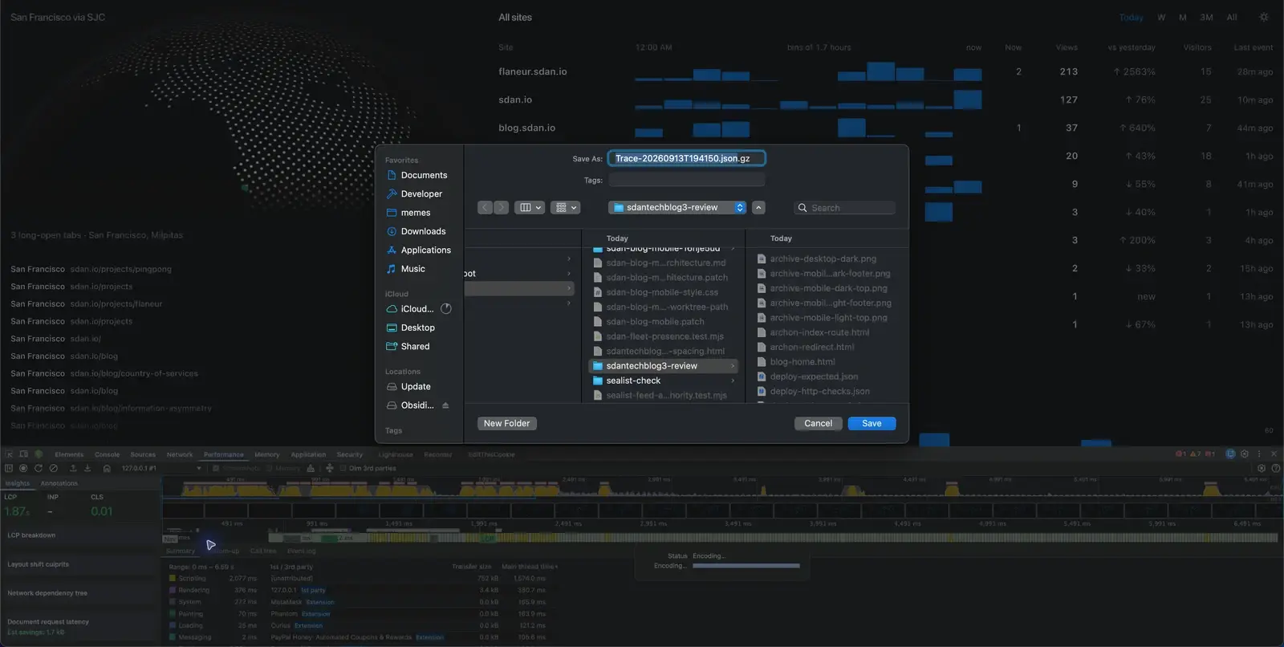This screenshot has width=1284, height=647.
Task: Select memes folder in Favorites
Action: tap(408, 213)
